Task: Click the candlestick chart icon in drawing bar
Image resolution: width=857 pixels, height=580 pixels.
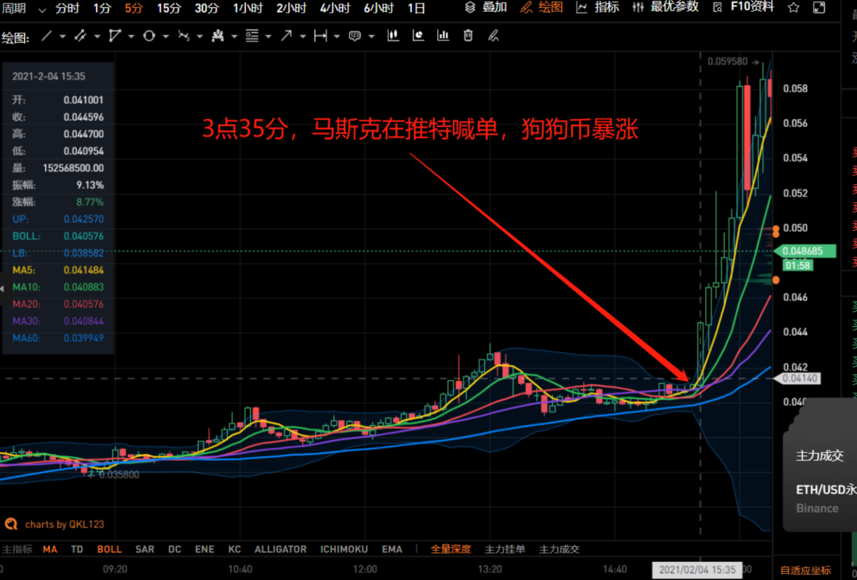Action: (x=393, y=36)
